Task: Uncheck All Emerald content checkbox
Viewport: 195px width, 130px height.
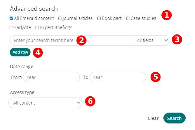Action: point(11,18)
